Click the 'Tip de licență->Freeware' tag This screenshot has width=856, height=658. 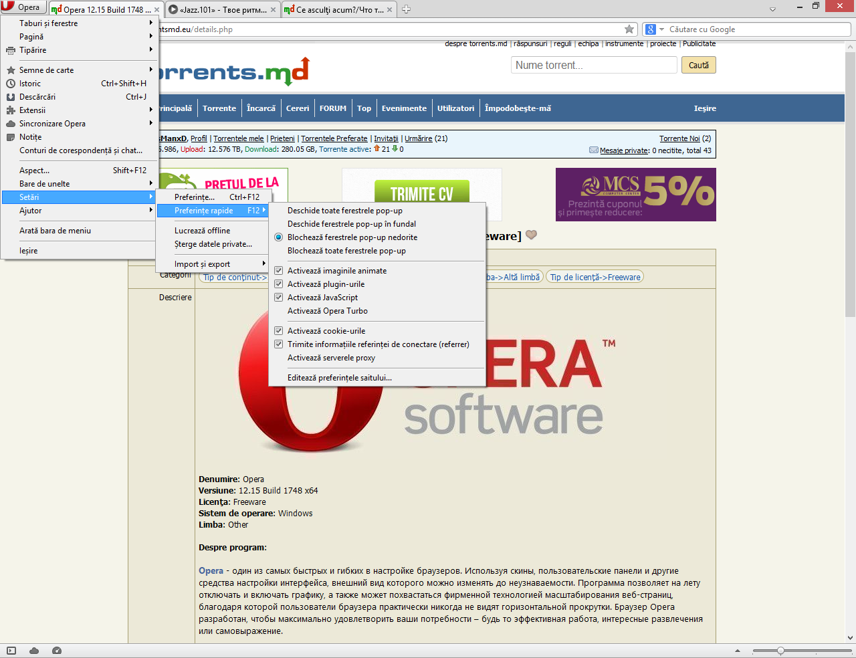[x=595, y=277]
